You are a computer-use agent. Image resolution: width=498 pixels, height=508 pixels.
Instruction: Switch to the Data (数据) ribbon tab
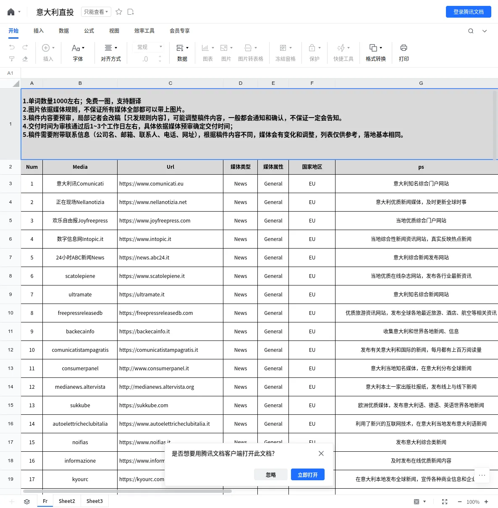(x=64, y=31)
